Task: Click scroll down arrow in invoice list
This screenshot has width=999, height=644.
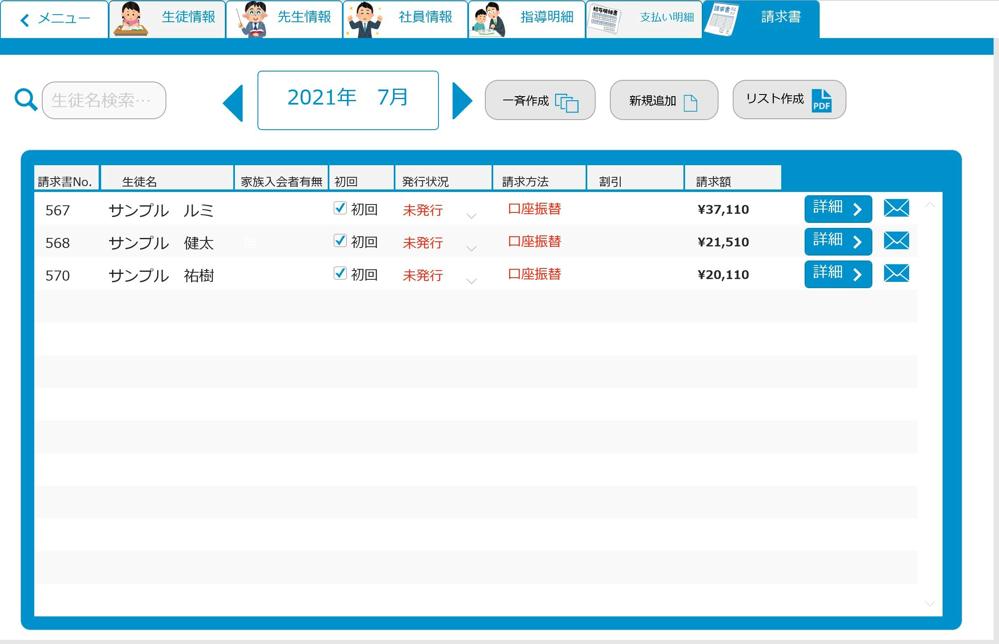Action: click(x=930, y=603)
